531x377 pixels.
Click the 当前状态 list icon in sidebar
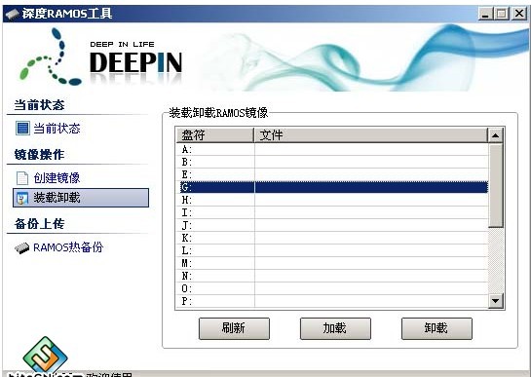(22, 129)
